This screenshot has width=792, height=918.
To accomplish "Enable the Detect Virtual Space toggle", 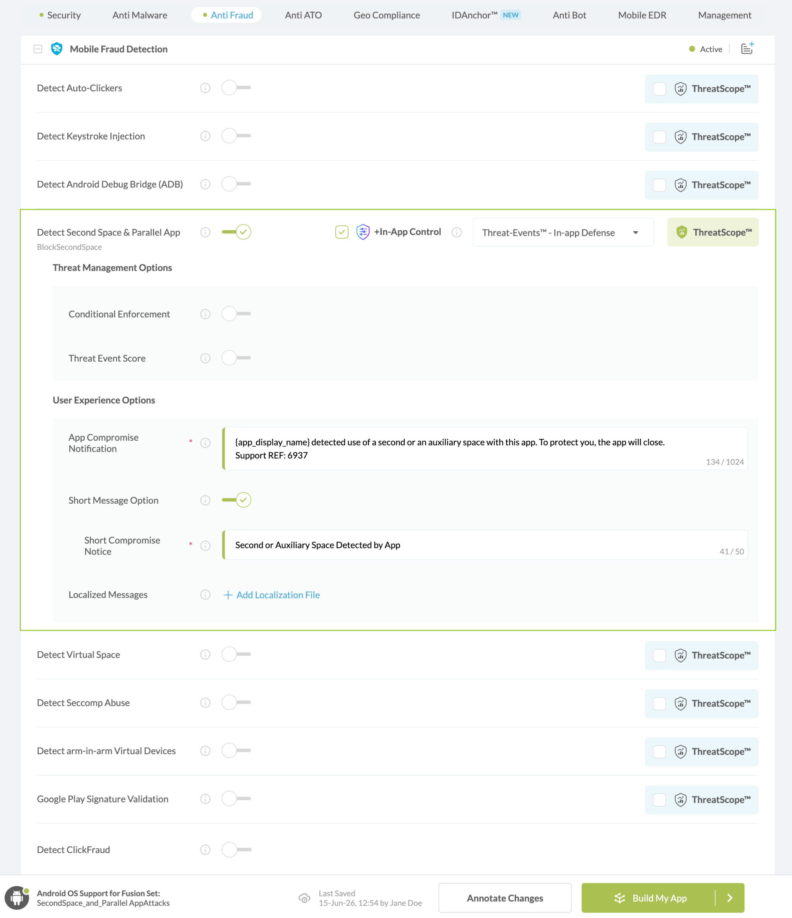I will (236, 654).
